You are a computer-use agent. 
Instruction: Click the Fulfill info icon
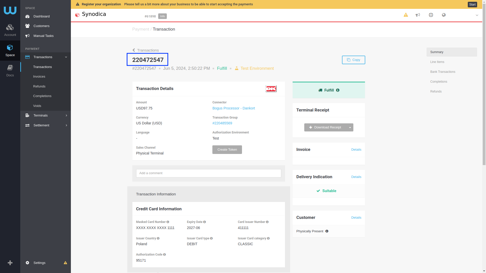click(338, 90)
